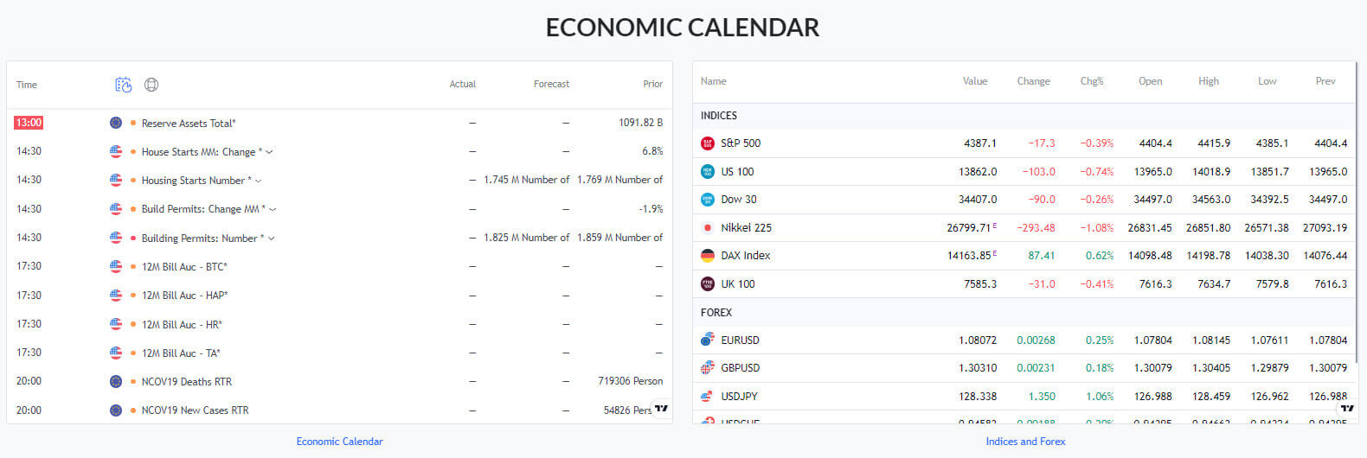The width and height of the screenshot is (1367, 458).
Task: Select the Nikkei 225 row name
Action: click(x=746, y=228)
